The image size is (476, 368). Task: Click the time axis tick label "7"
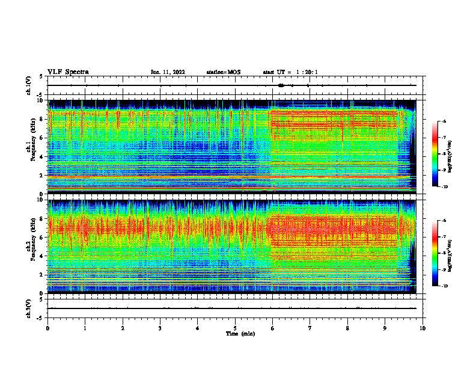tap(310, 328)
